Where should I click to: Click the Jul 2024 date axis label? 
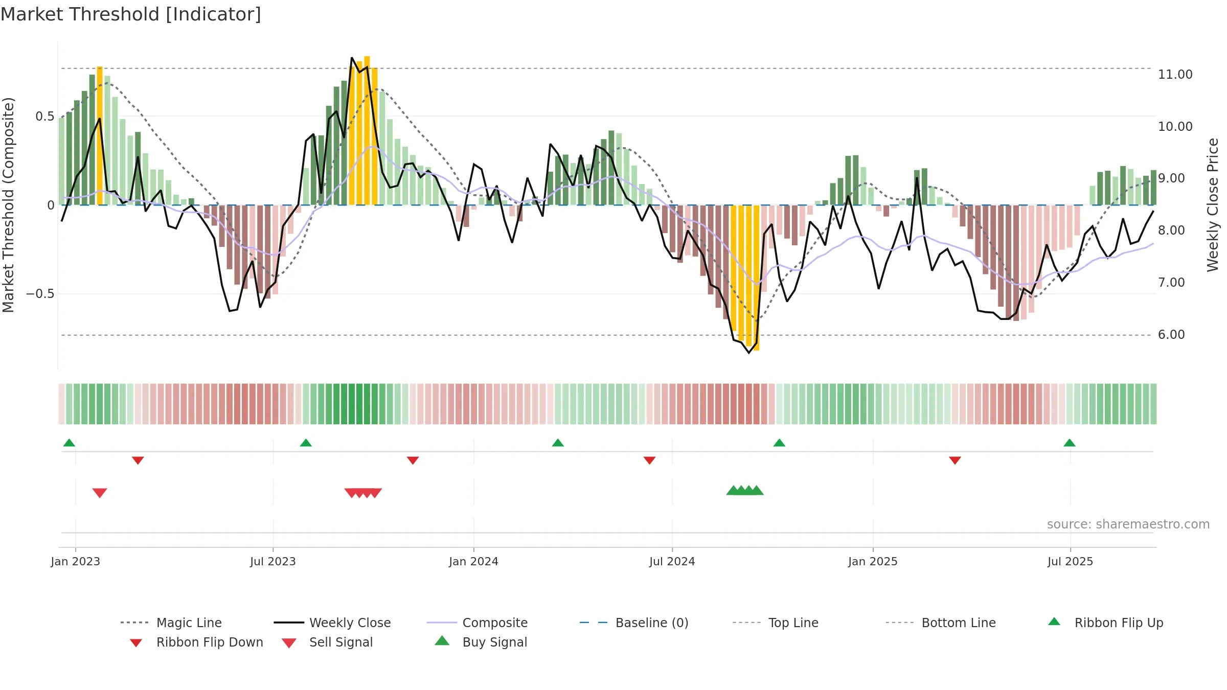672,561
